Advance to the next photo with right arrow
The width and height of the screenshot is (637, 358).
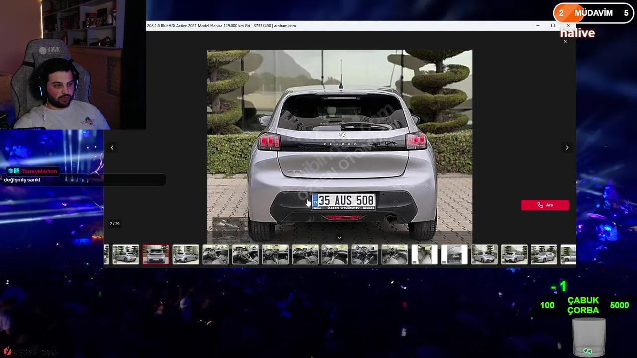(x=567, y=147)
